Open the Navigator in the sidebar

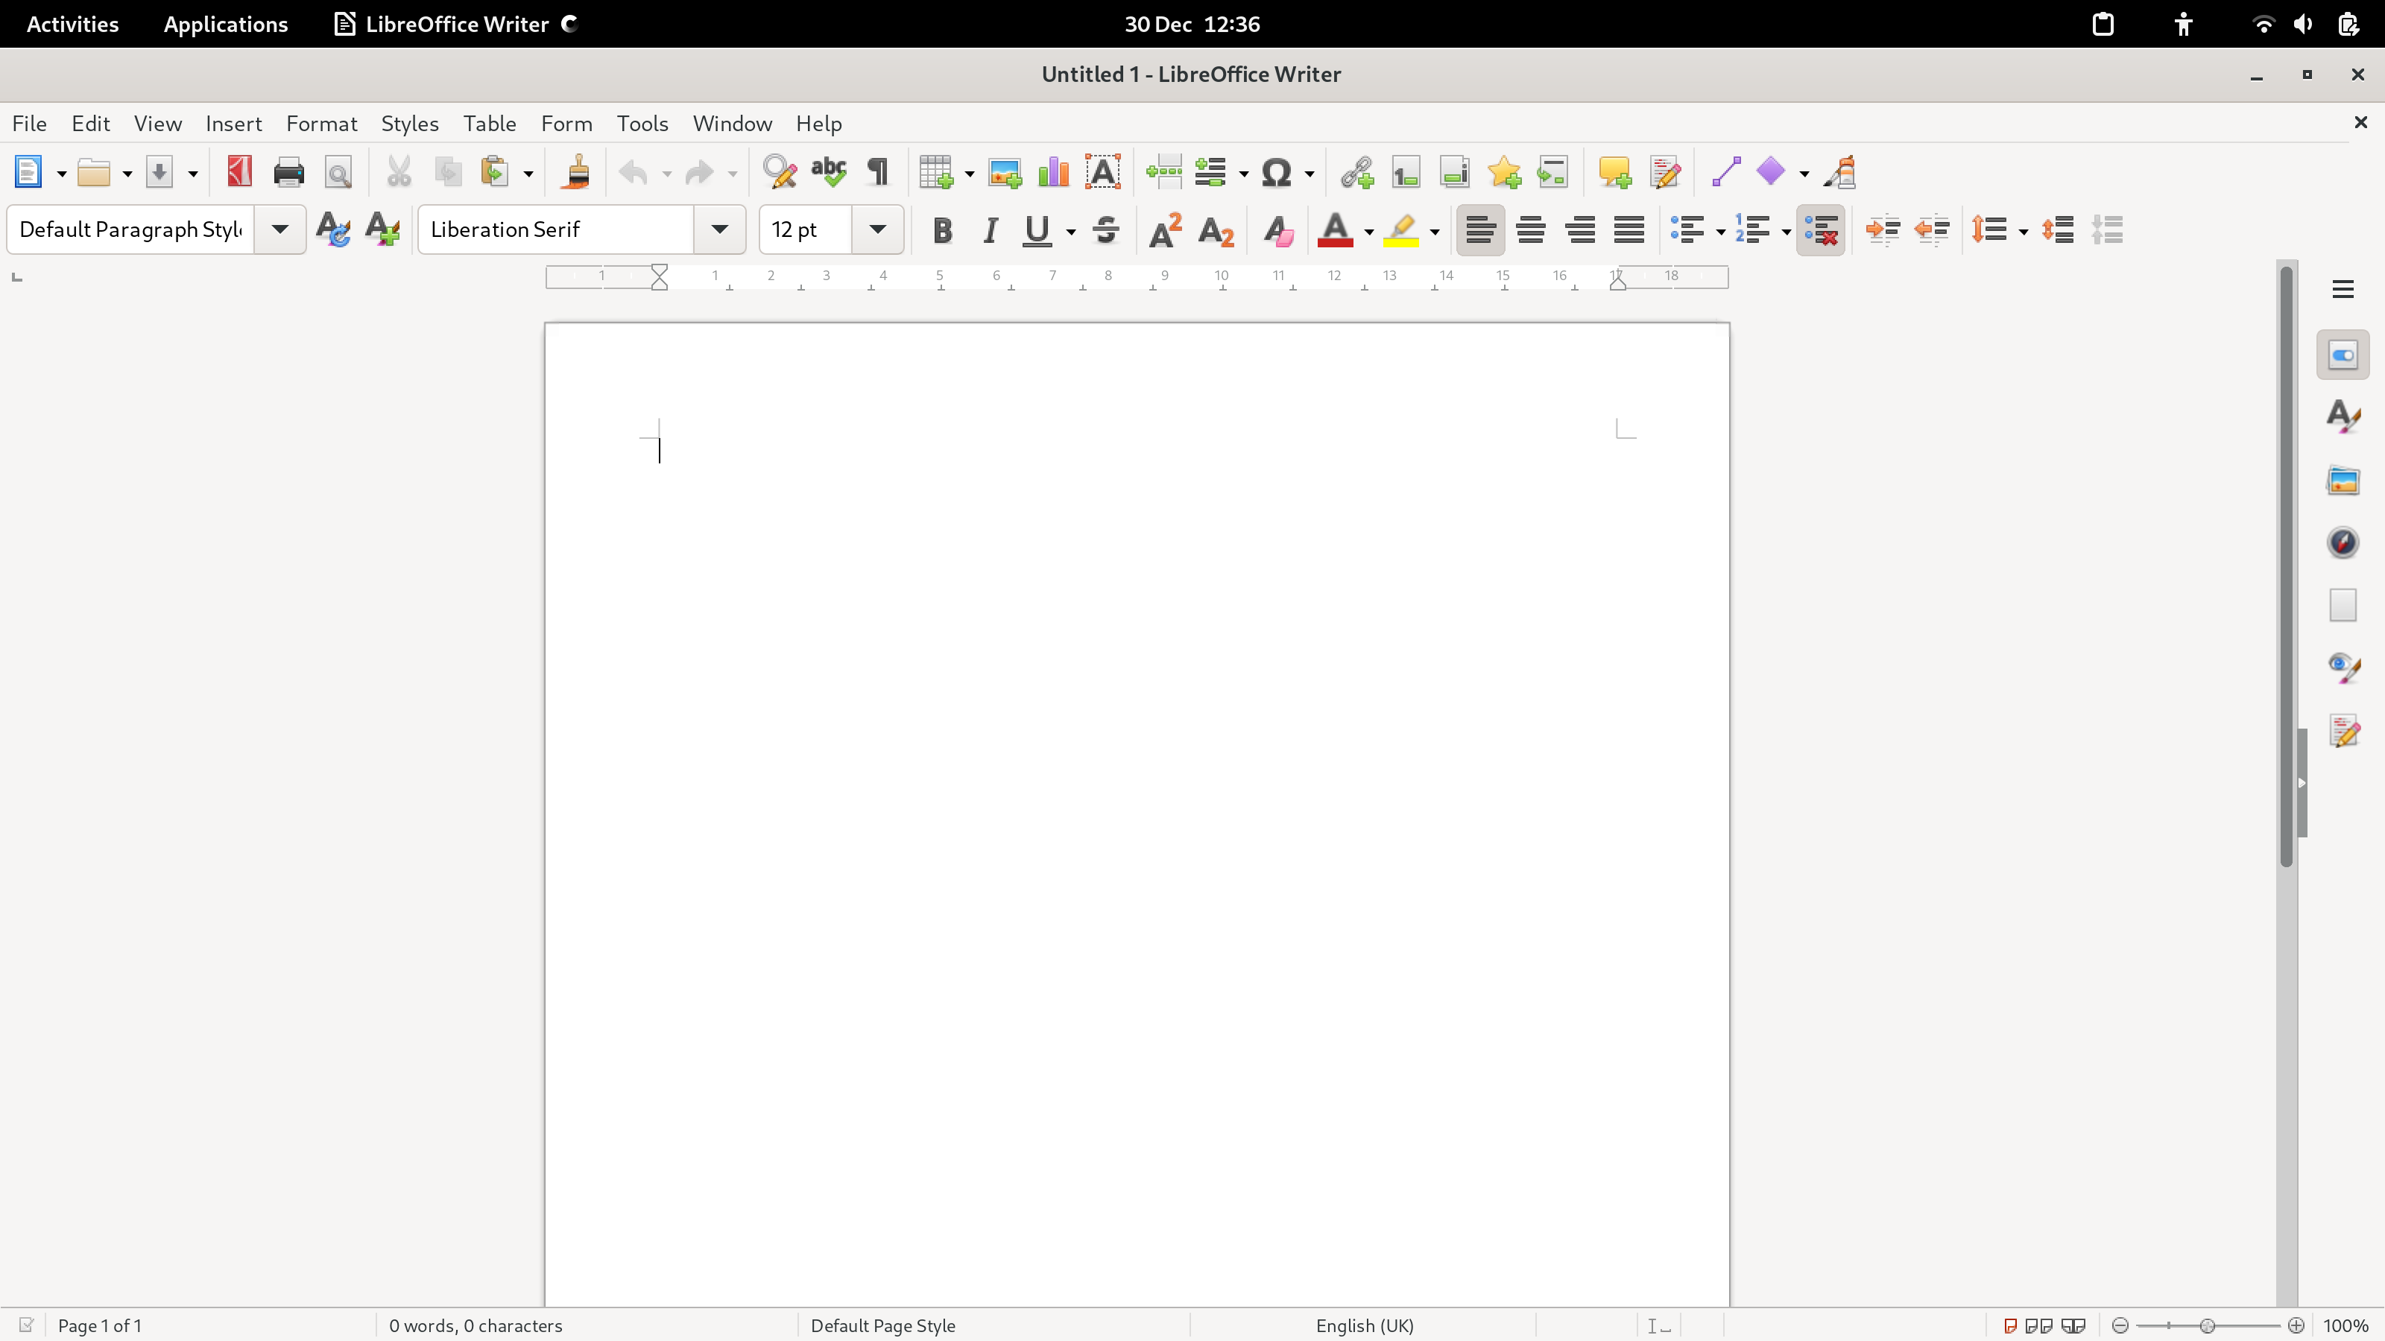[x=2343, y=542]
